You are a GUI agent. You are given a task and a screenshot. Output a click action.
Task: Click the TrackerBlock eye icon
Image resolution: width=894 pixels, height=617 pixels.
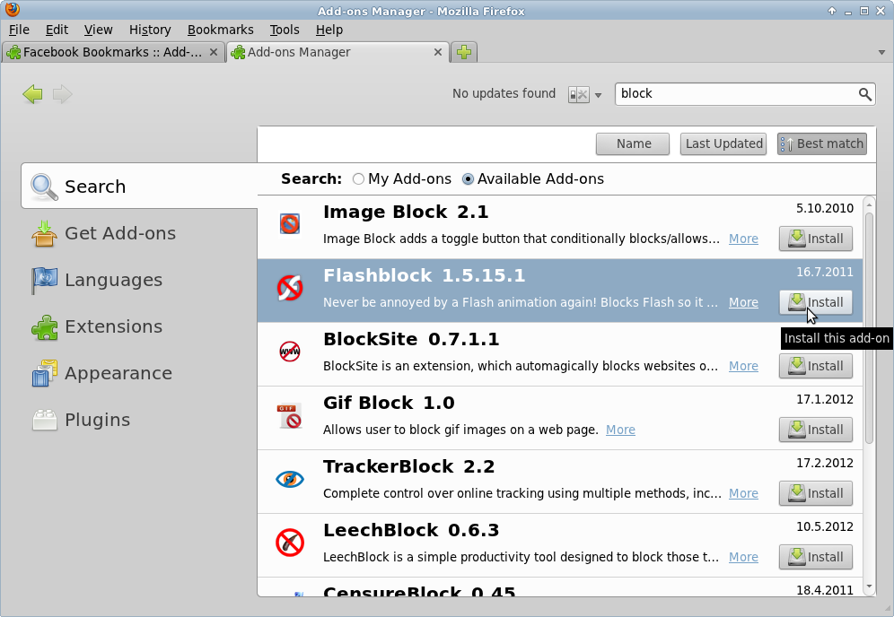click(290, 479)
